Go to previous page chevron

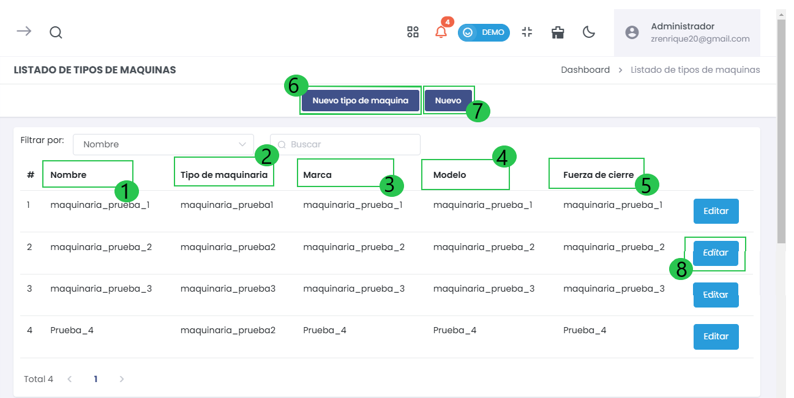70,379
